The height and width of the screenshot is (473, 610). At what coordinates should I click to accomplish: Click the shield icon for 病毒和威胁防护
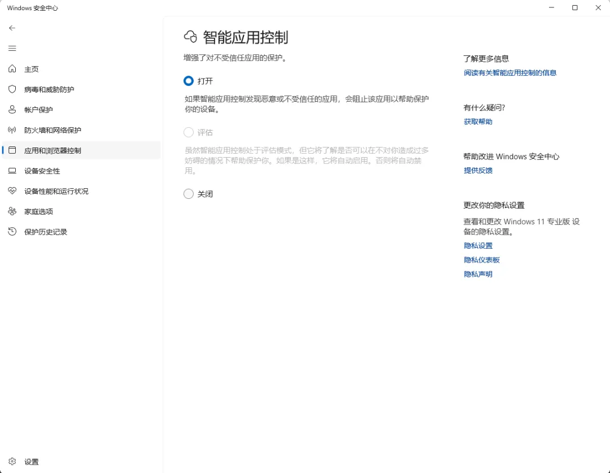[12, 89]
